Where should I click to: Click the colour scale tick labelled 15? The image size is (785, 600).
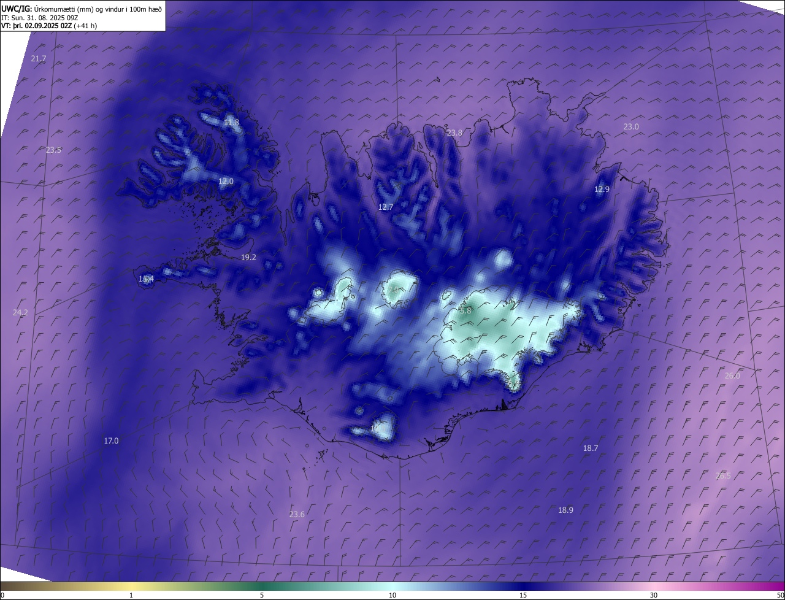(523, 595)
